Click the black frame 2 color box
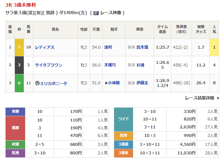Image resolution: width=224 pixels, height=160 pixels. 19,65
